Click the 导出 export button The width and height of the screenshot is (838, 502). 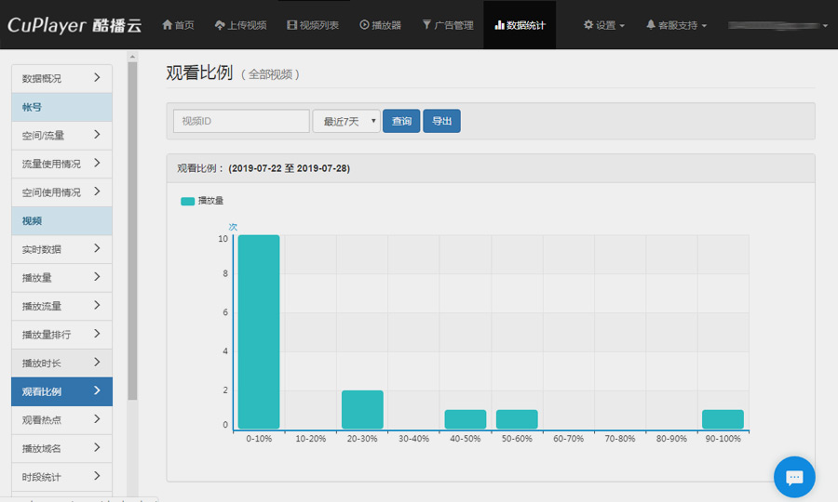[x=441, y=121]
